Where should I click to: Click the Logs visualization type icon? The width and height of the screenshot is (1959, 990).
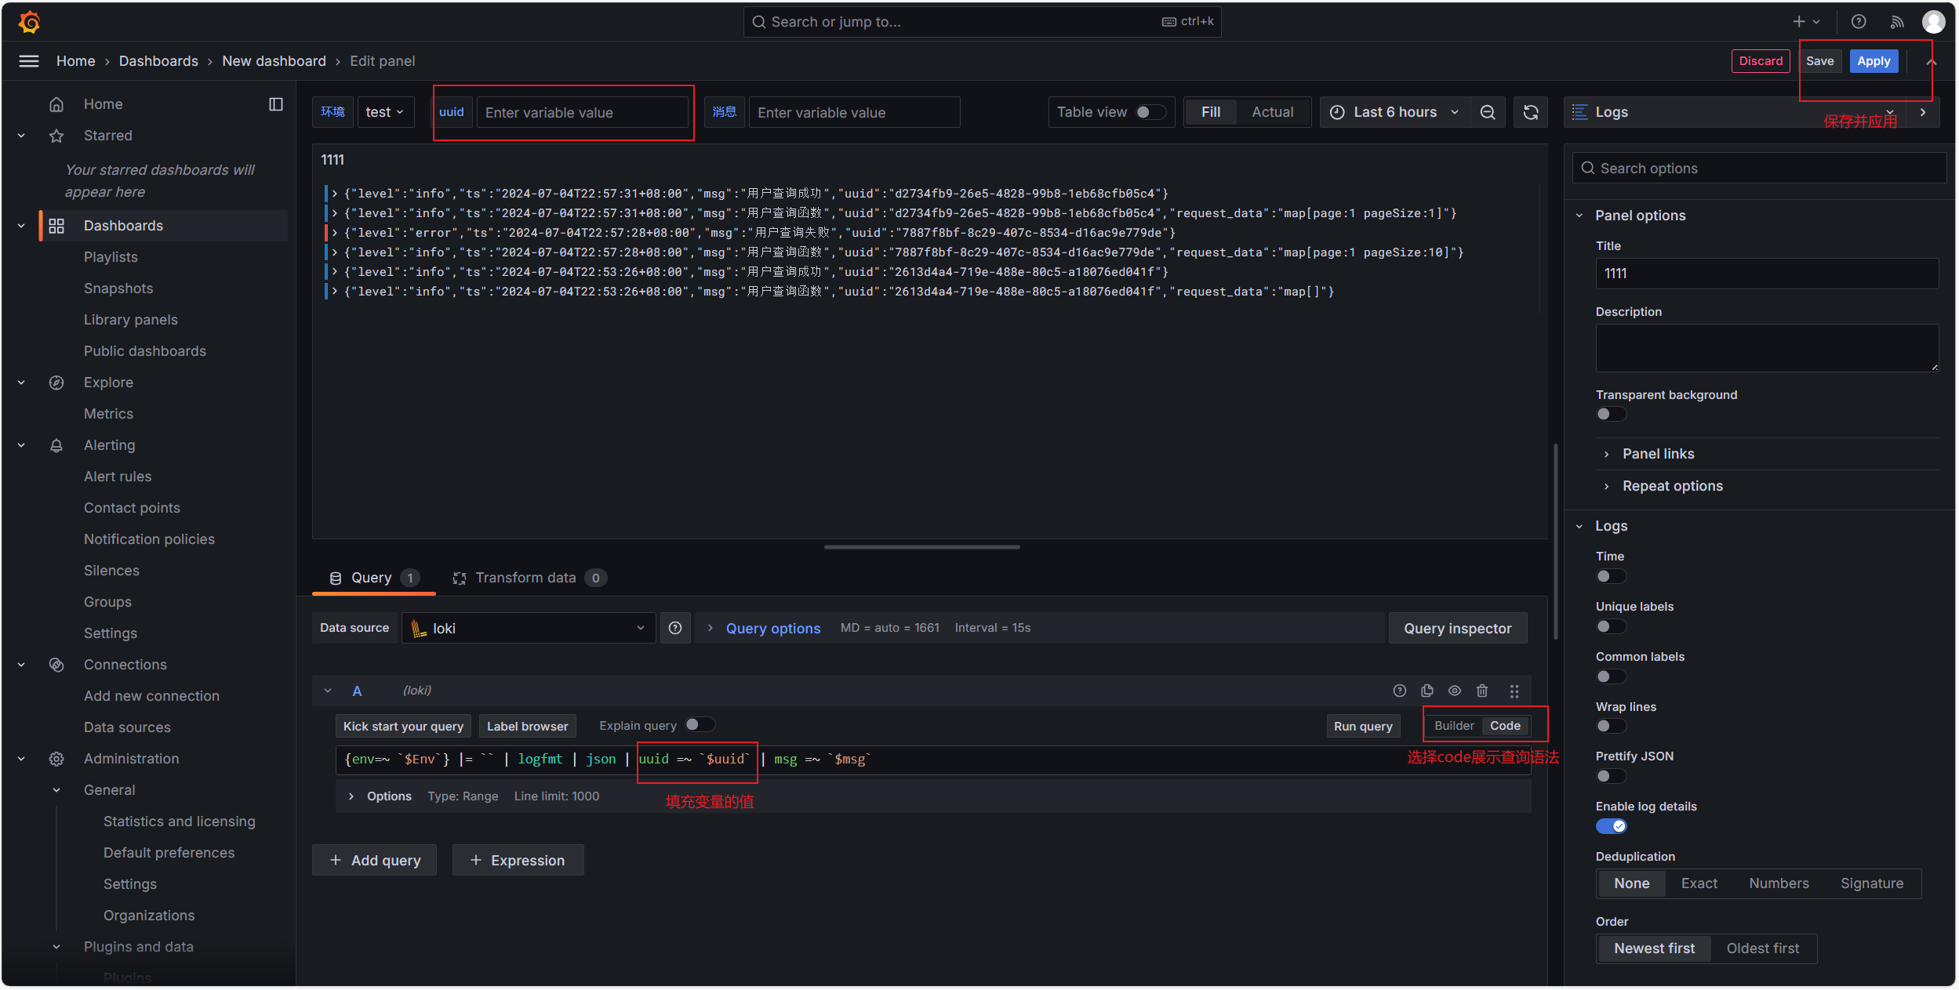coord(1579,112)
